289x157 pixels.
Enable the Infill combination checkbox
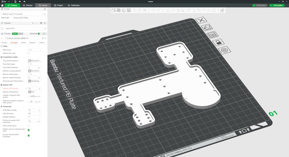[x=29, y=126]
